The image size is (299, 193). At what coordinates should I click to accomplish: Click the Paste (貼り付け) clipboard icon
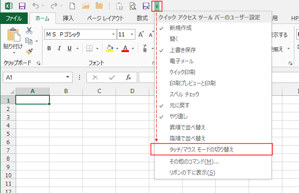coord(13,35)
